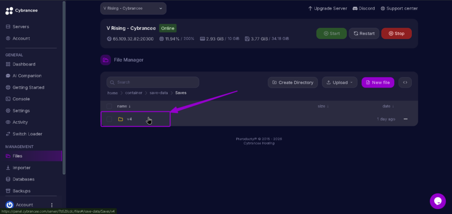
Task: Click the Start server button
Action: coord(331,33)
